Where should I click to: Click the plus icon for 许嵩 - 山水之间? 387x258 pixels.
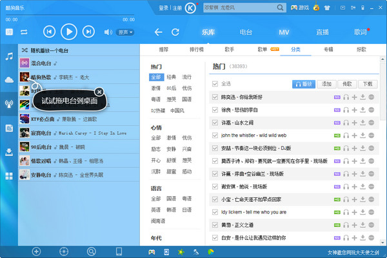[x=354, y=123]
